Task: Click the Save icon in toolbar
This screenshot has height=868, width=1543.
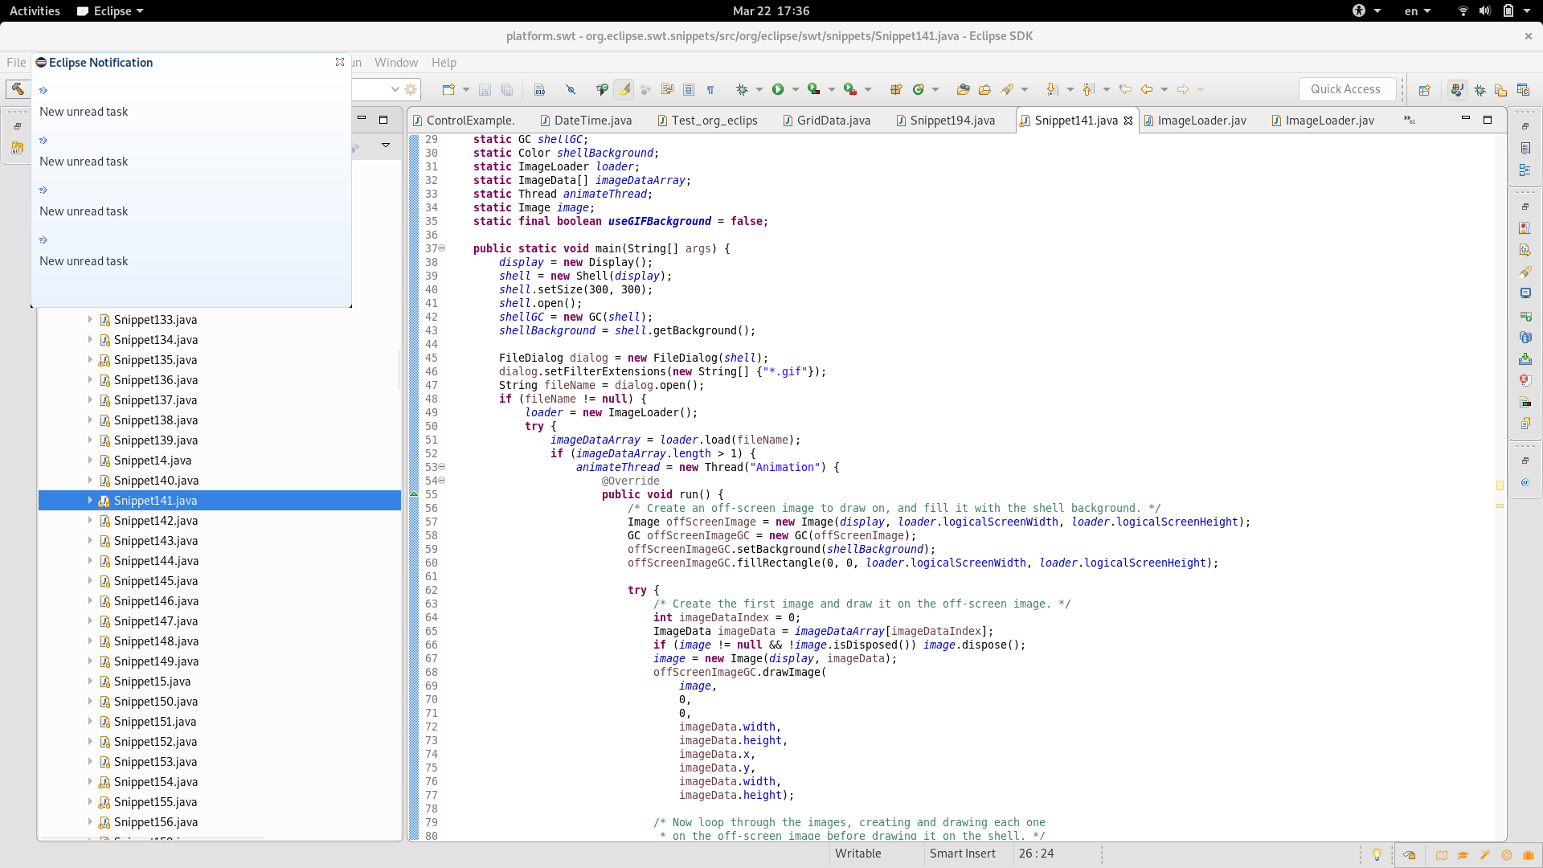Action: coord(485,89)
